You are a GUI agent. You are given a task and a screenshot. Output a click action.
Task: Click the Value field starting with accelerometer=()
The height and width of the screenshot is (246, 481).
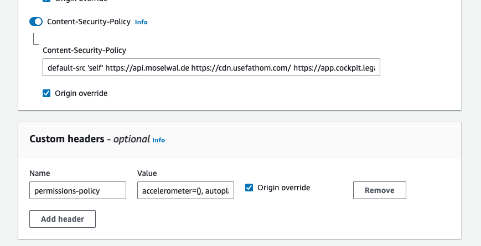click(x=185, y=190)
